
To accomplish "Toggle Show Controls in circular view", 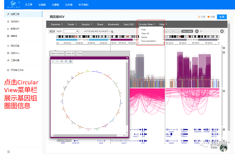I will click(x=57, y=53).
